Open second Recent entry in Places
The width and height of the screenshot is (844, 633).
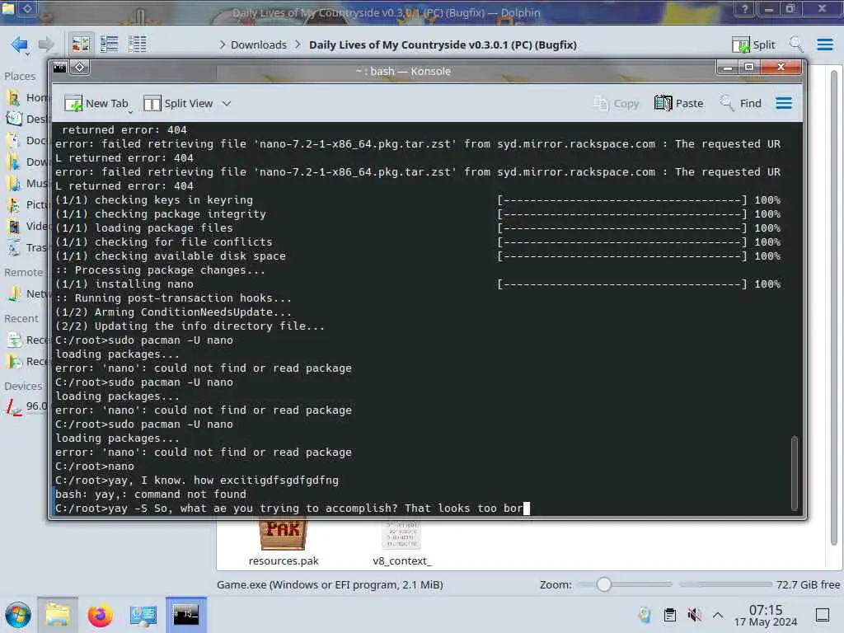pos(27,361)
